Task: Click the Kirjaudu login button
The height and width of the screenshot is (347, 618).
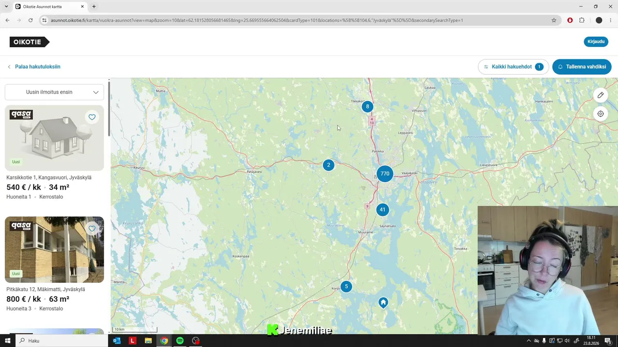Action: click(596, 41)
